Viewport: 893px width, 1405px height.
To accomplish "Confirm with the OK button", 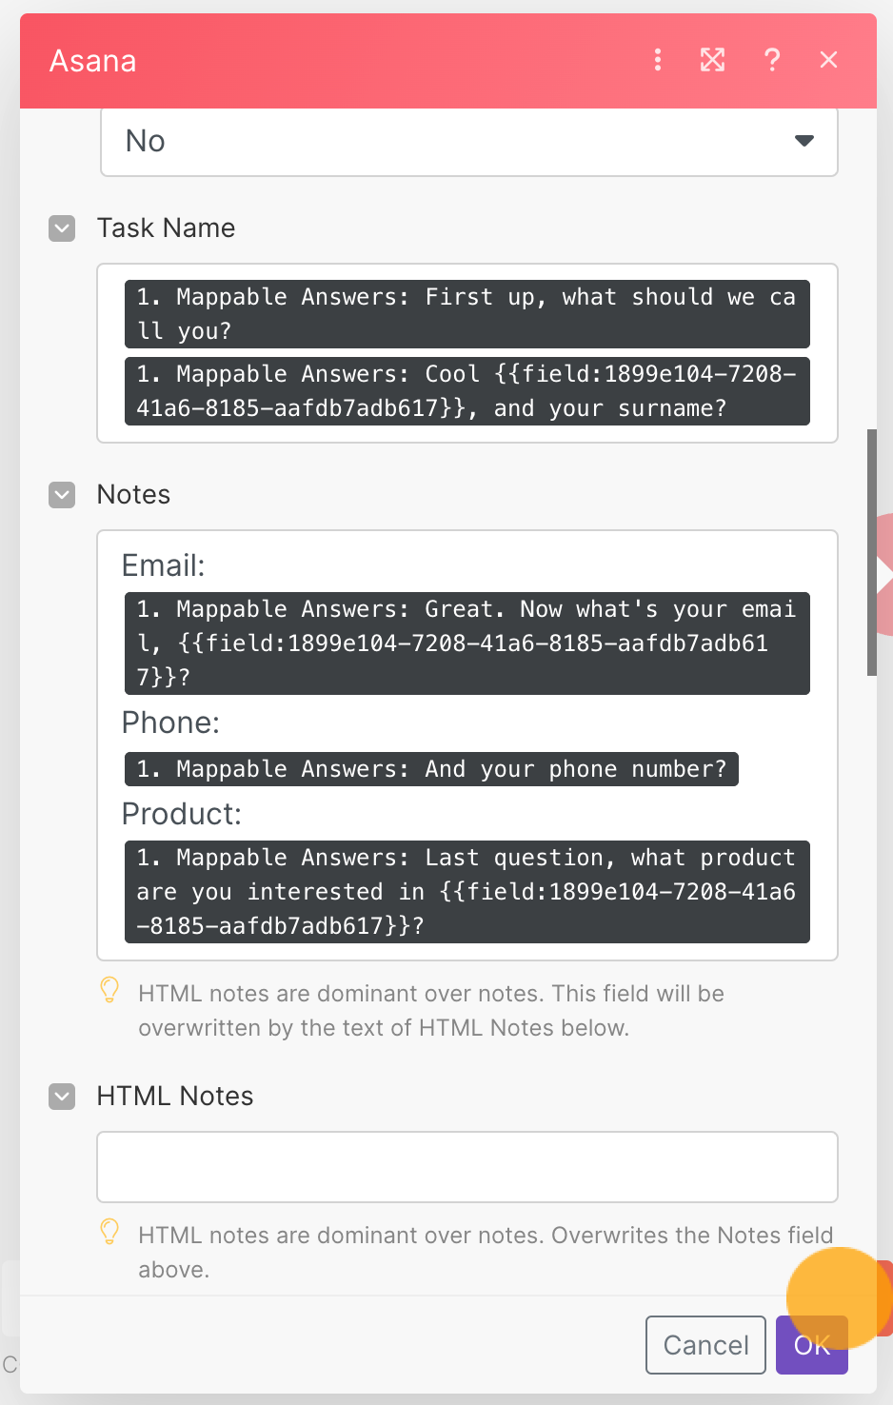I will (812, 1345).
